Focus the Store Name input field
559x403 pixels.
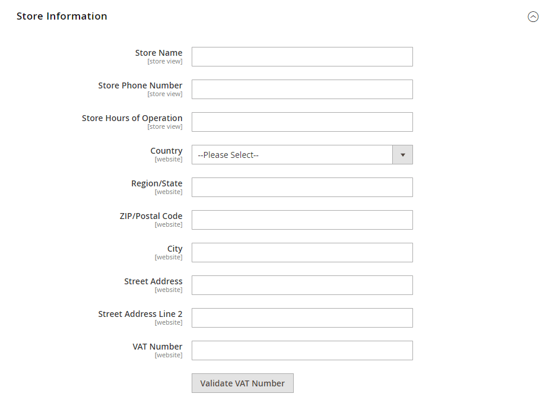(x=302, y=57)
